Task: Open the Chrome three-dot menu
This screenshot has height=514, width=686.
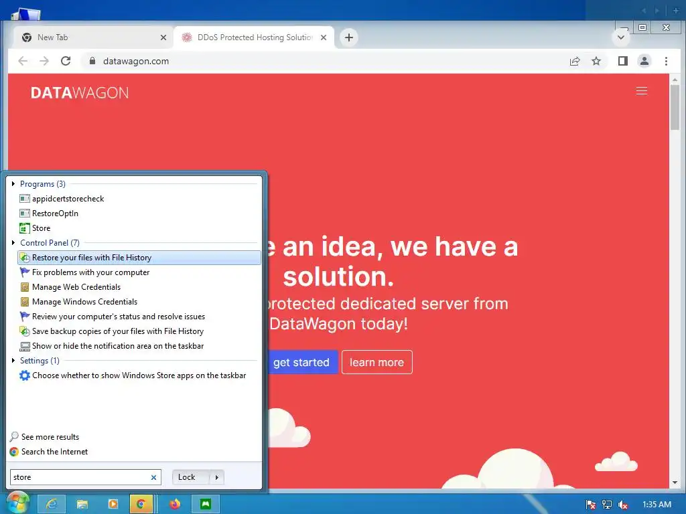Action: point(666,61)
